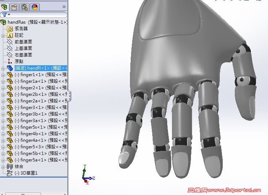Open the FeatureManager design tree tab
The image size is (268, 195).
coord(4,7)
